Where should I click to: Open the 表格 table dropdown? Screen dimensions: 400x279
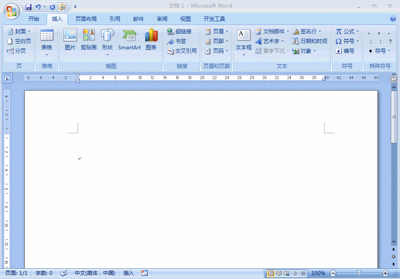47,43
